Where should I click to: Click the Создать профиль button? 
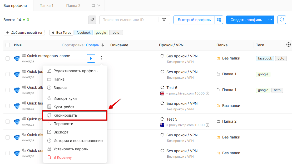pos(246,20)
